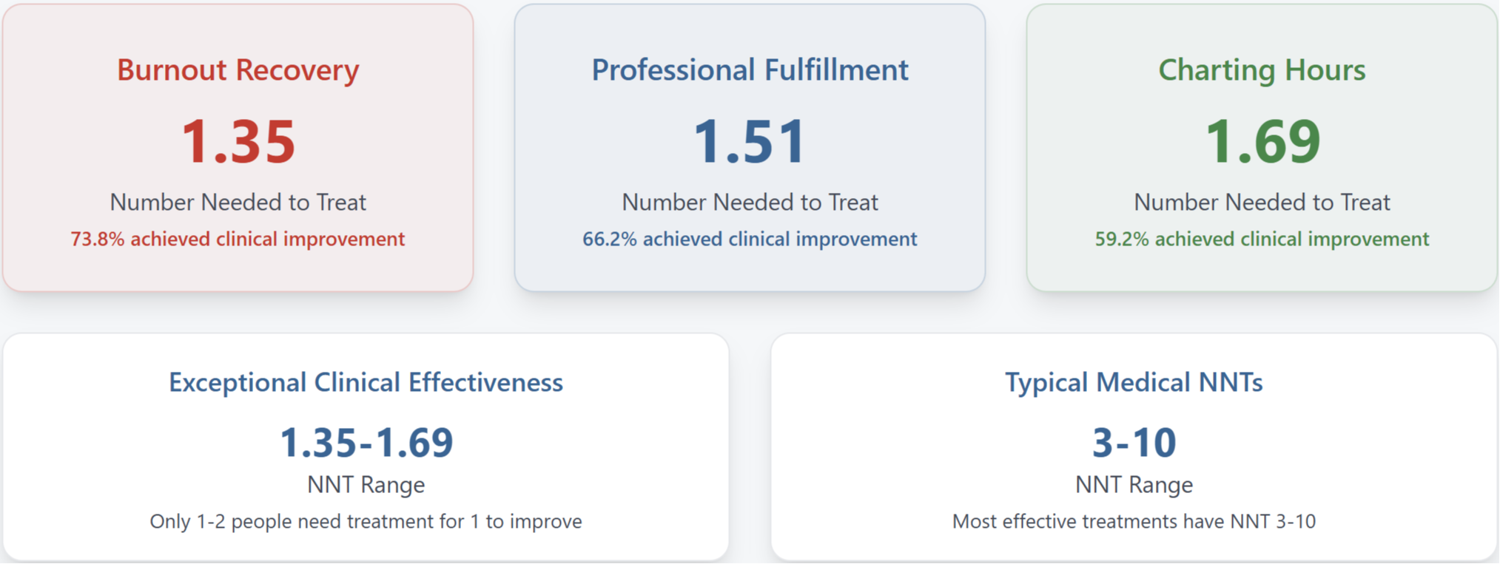Screen dimensions: 1500x564
Task: Click Number Needed to Treat under Professional Fulfillment
Action: [750, 202]
